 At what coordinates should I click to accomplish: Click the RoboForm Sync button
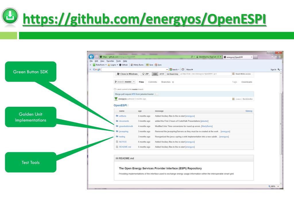[x=158, y=65]
